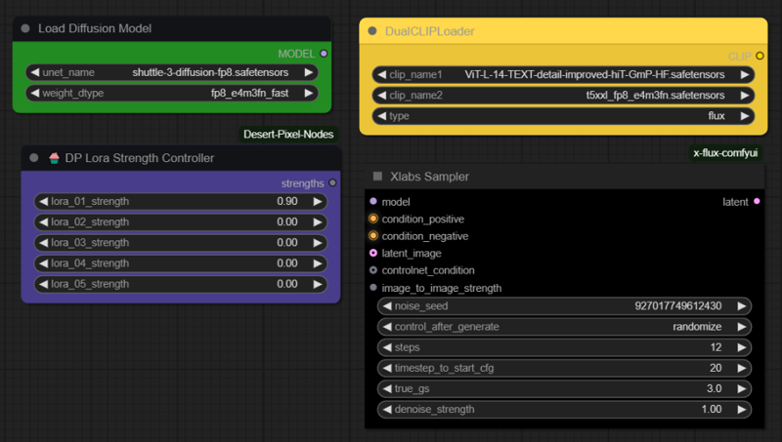The height and width of the screenshot is (442, 782).
Task: Increase steps with right arrow
Action: coord(742,347)
